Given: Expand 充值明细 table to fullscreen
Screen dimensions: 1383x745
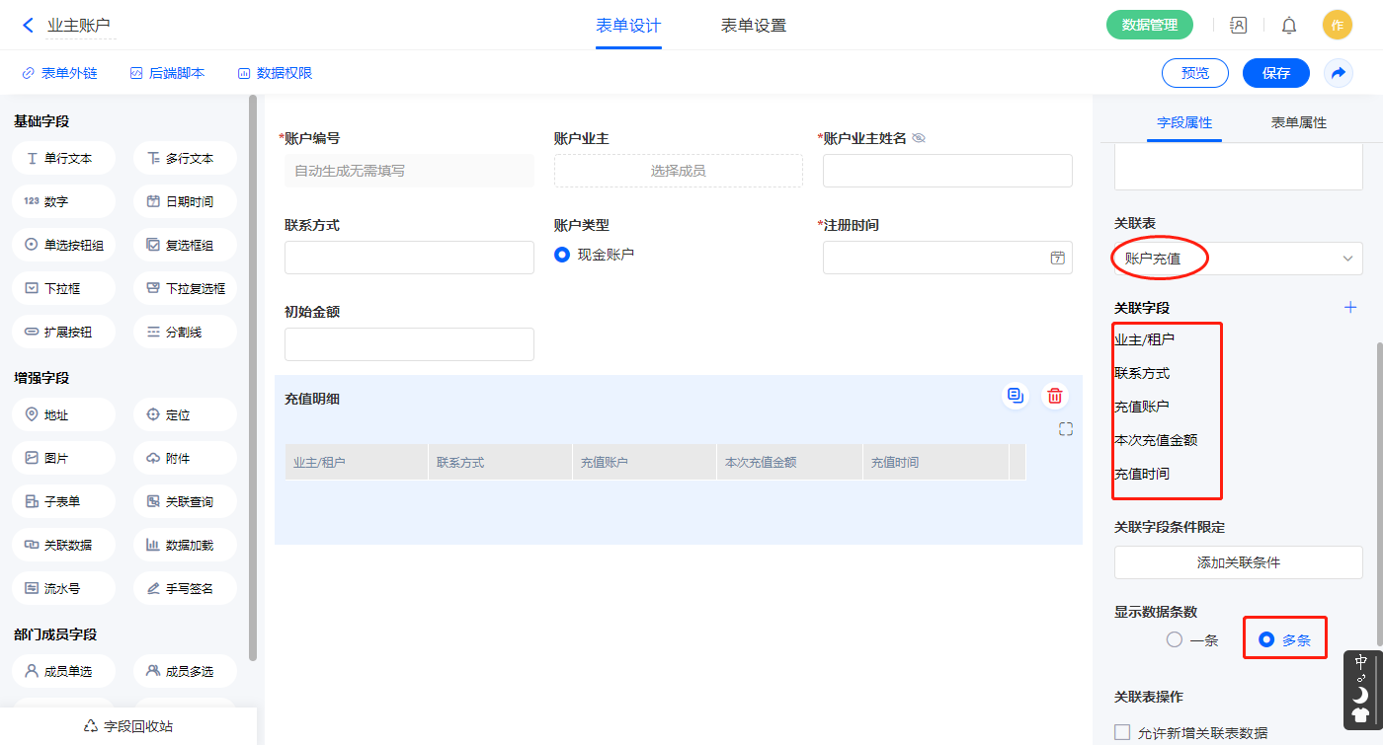Looking at the screenshot, I should point(1066,429).
